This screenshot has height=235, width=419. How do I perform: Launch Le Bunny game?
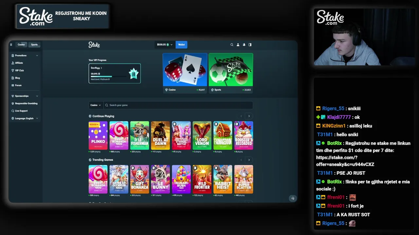point(160,179)
